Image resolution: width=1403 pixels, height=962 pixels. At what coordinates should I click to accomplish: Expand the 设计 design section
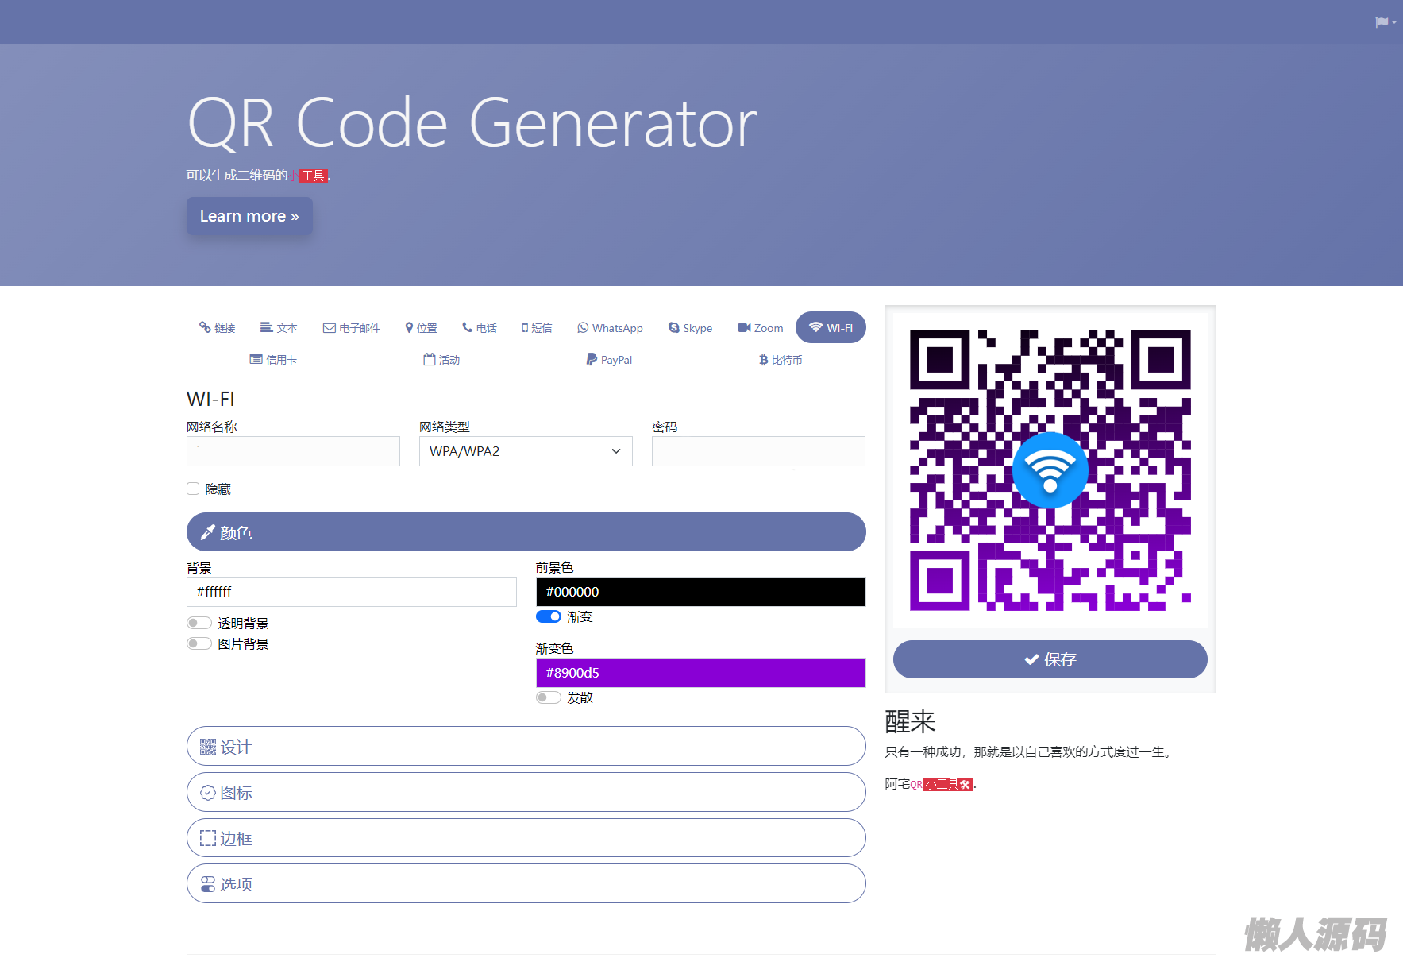pyautogui.click(x=526, y=746)
